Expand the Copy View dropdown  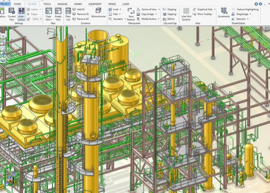52,20
